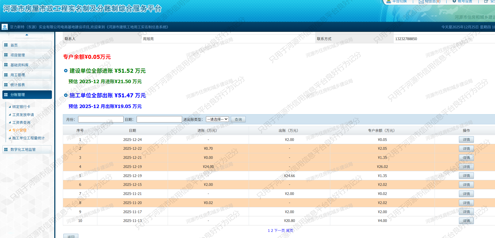Select 工资发放申请 submenu item

click(23, 115)
